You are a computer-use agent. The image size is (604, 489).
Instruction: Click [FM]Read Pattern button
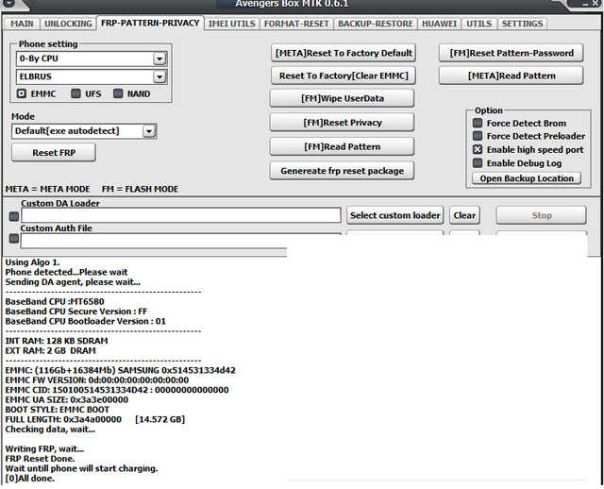(342, 147)
